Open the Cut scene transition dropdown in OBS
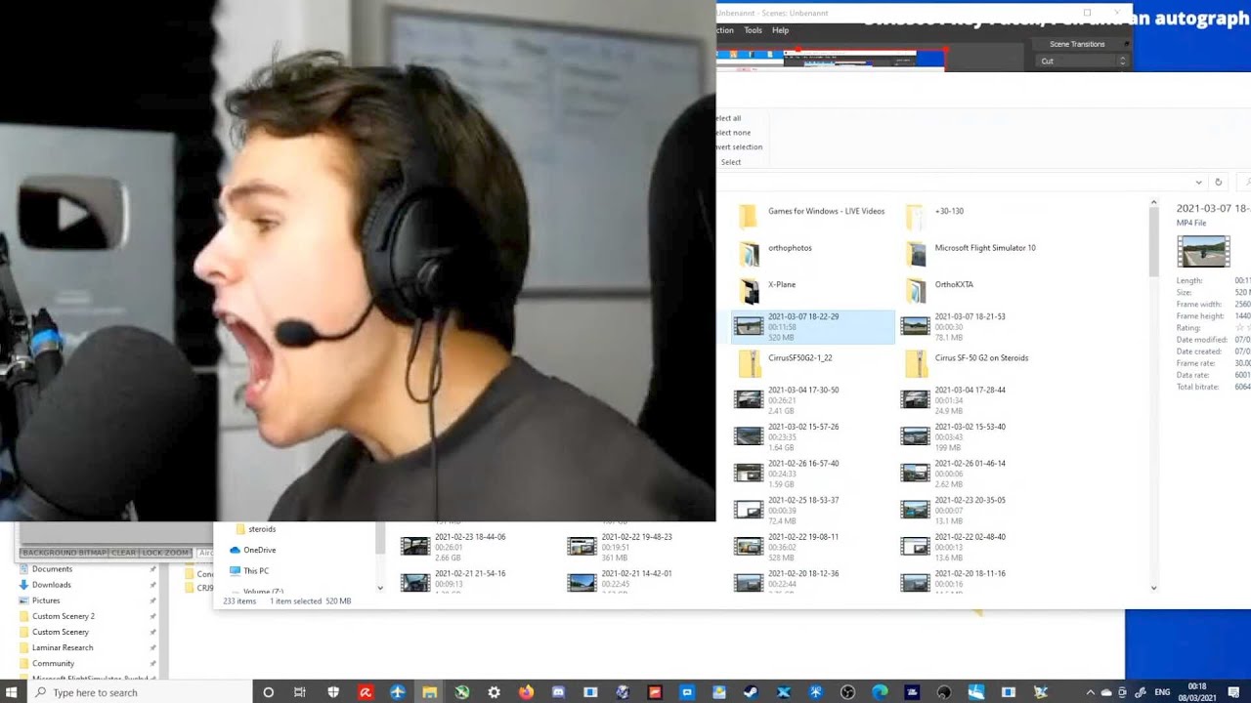 point(1082,61)
